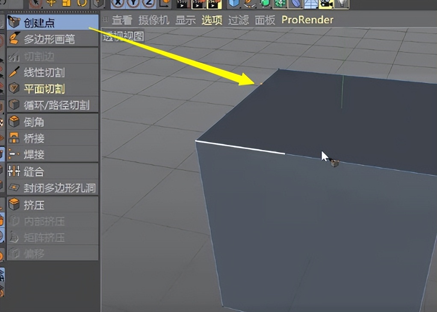
Task: Click the Render View icon in the toolbar
Action: (182, 4)
